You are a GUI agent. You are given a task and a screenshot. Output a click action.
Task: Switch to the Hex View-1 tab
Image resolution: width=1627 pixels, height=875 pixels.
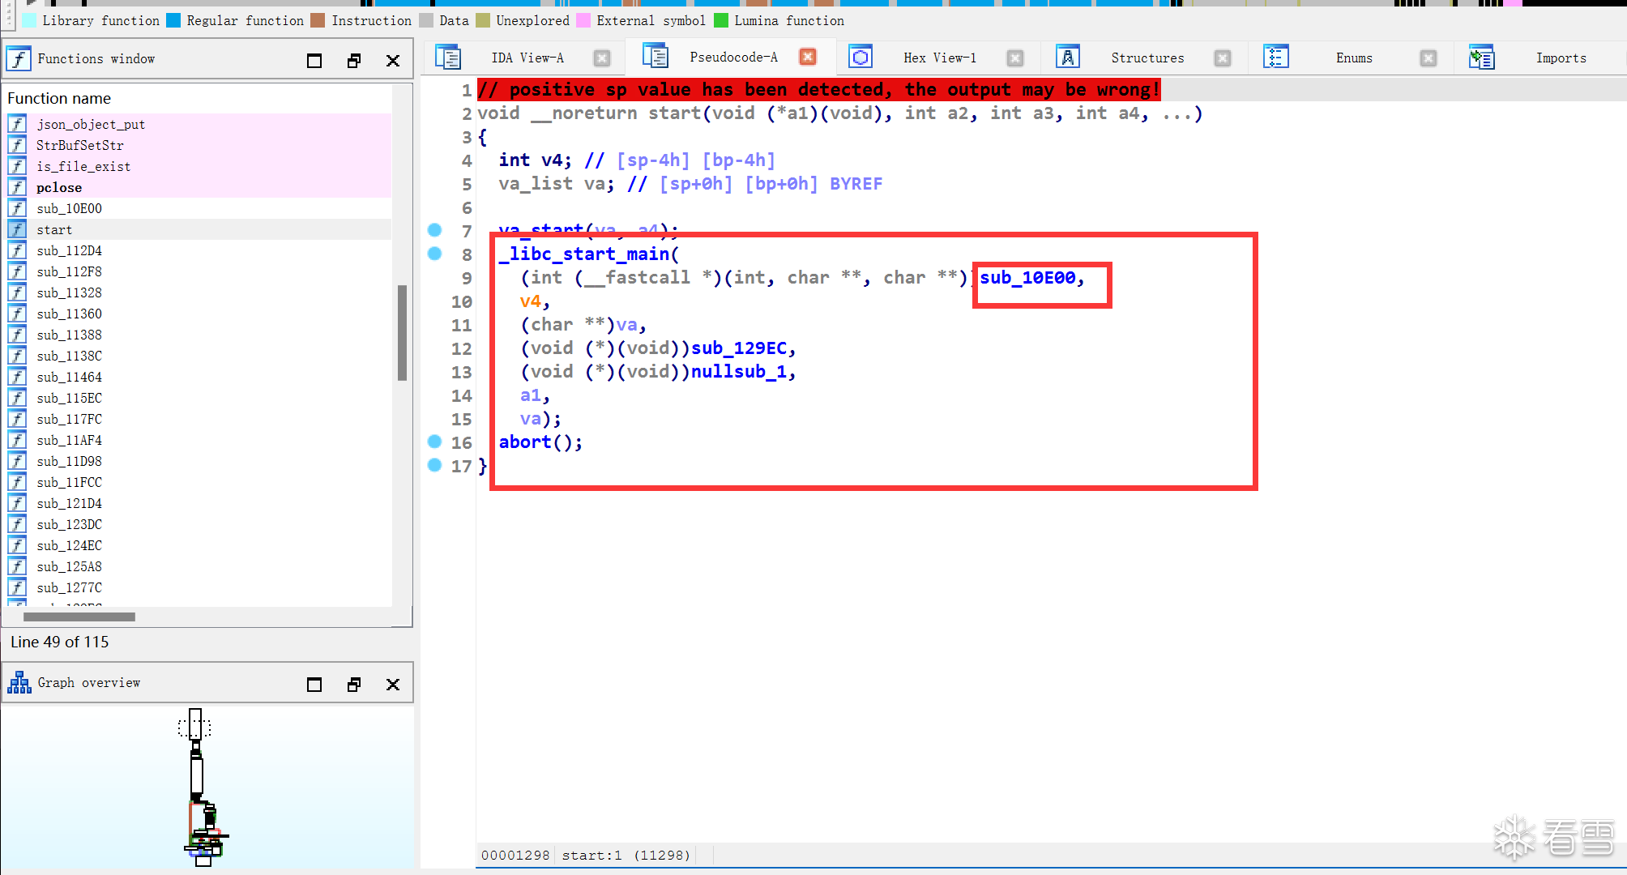[940, 58]
